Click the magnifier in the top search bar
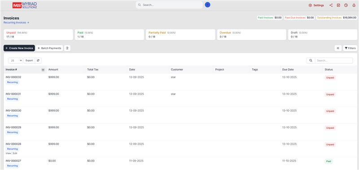Screen dimensions: 359x170 pyautogui.click(x=140, y=5)
